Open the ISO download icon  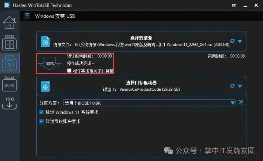pos(9,103)
